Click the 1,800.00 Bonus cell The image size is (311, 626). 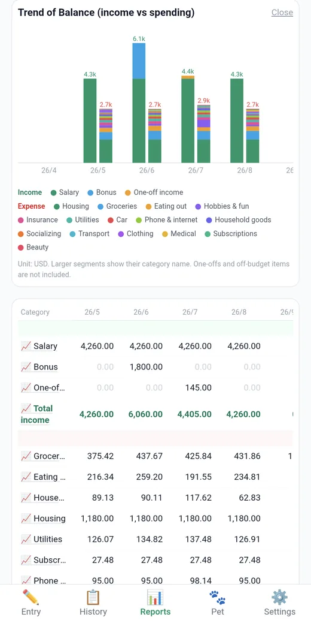click(x=146, y=367)
